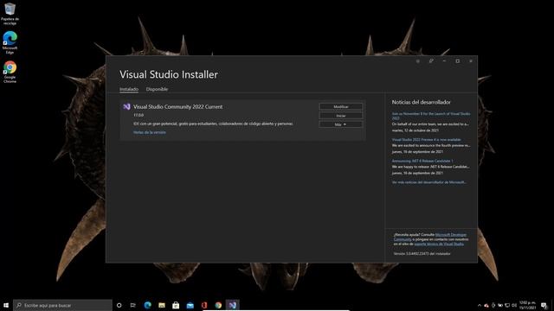Image resolution: width=554 pixels, height=311 pixels.
Task: Open Task View from the taskbar
Action: [132, 305]
